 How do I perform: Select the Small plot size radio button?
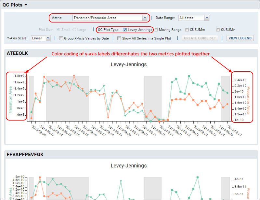[x=58, y=30]
